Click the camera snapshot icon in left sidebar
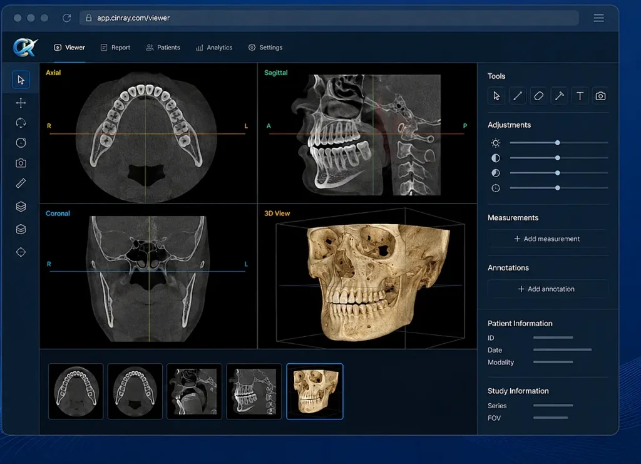641x464 pixels. coord(21,163)
